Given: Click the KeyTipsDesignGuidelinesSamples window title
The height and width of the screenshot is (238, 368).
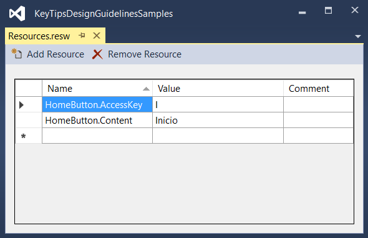Looking at the screenshot, I should click(x=104, y=14).
